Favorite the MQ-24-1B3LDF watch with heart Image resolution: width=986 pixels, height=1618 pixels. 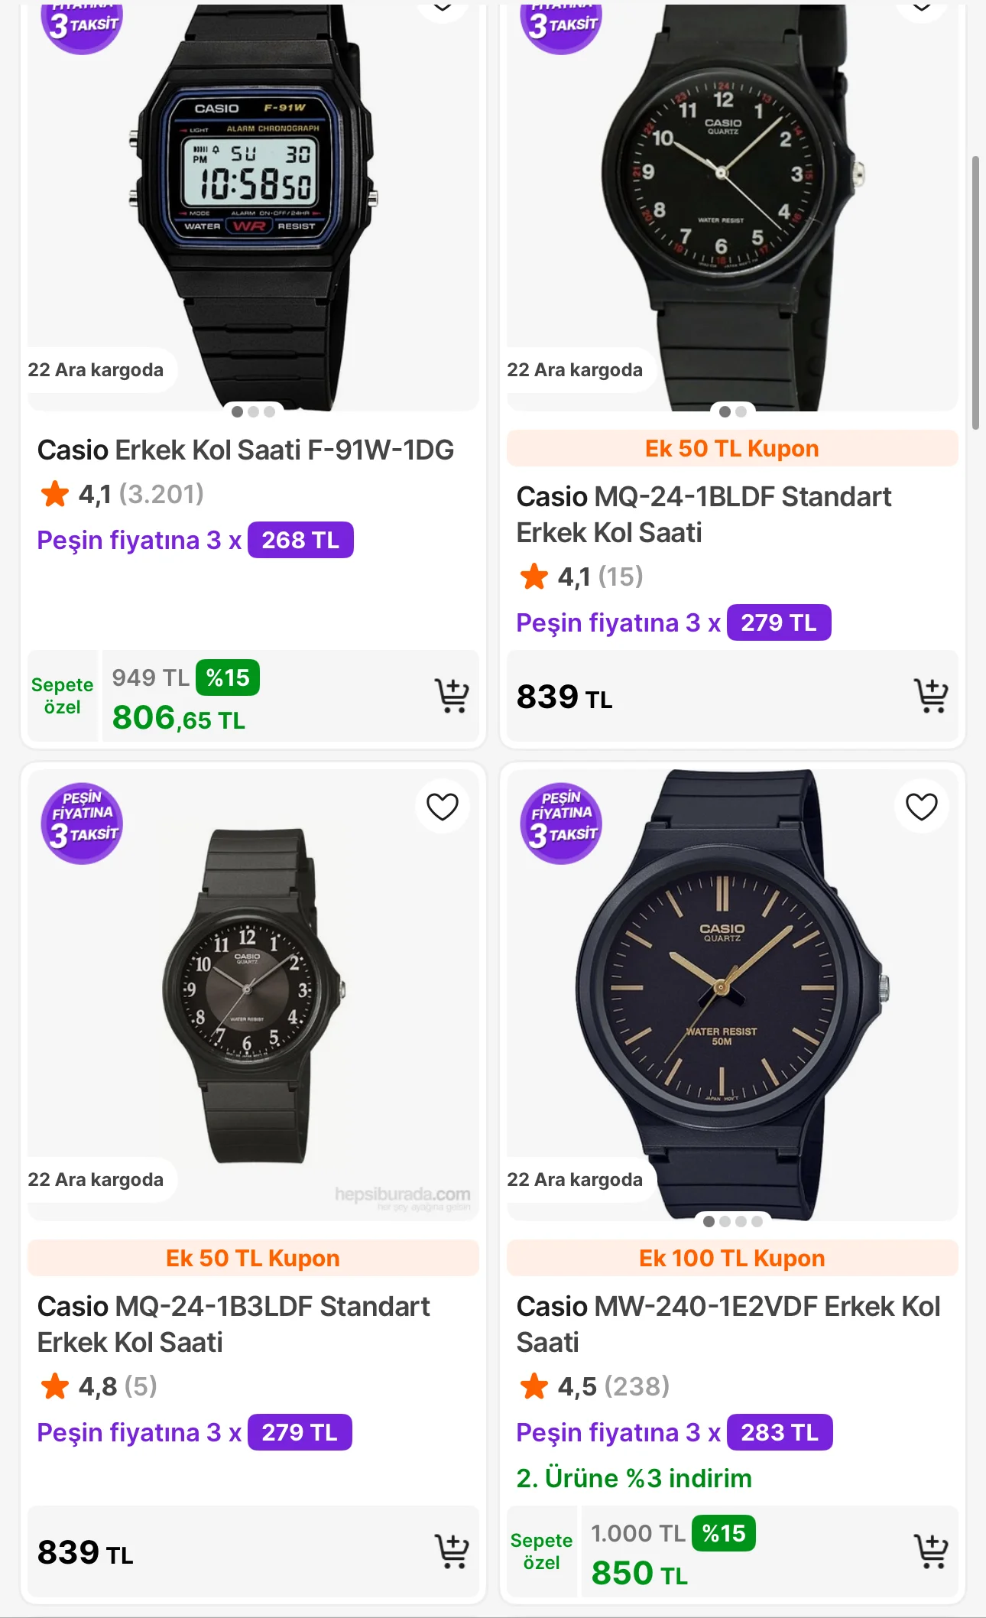coord(442,807)
